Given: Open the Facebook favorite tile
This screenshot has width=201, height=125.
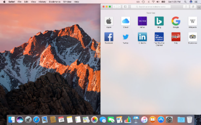Looking at the screenshot, I should [109, 37].
